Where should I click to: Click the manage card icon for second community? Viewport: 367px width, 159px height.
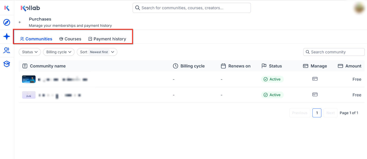tap(315, 95)
